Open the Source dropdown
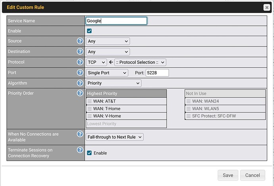Viewport: 274px width, 186px height. (108, 41)
